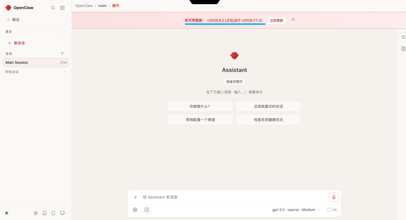Choose the 帮我配置一个频道 suggestion
The height and width of the screenshot is (220, 406).
(200, 120)
